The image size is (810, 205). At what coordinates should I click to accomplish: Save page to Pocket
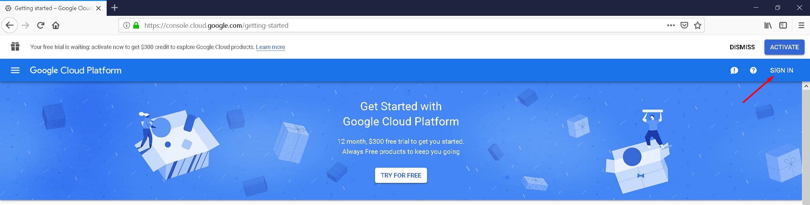coord(684,25)
